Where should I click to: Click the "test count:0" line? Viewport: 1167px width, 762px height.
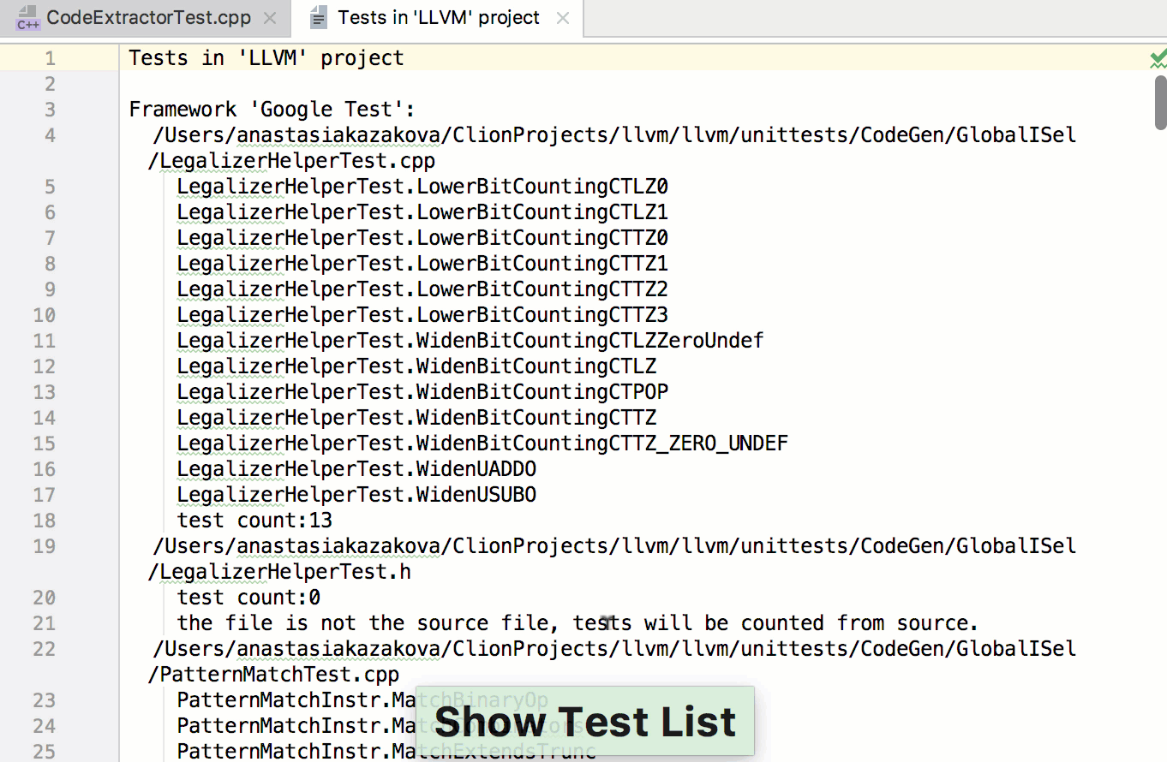tap(248, 598)
